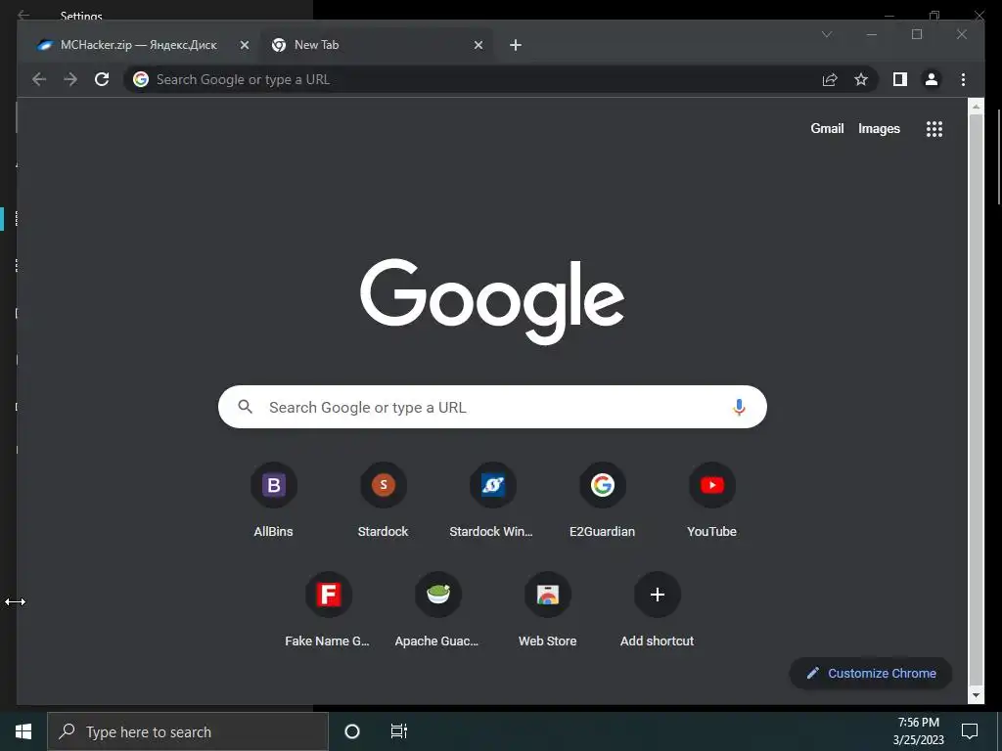Reload the current page
Viewport: 1002px width, 751px height.
pyautogui.click(x=102, y=79)
